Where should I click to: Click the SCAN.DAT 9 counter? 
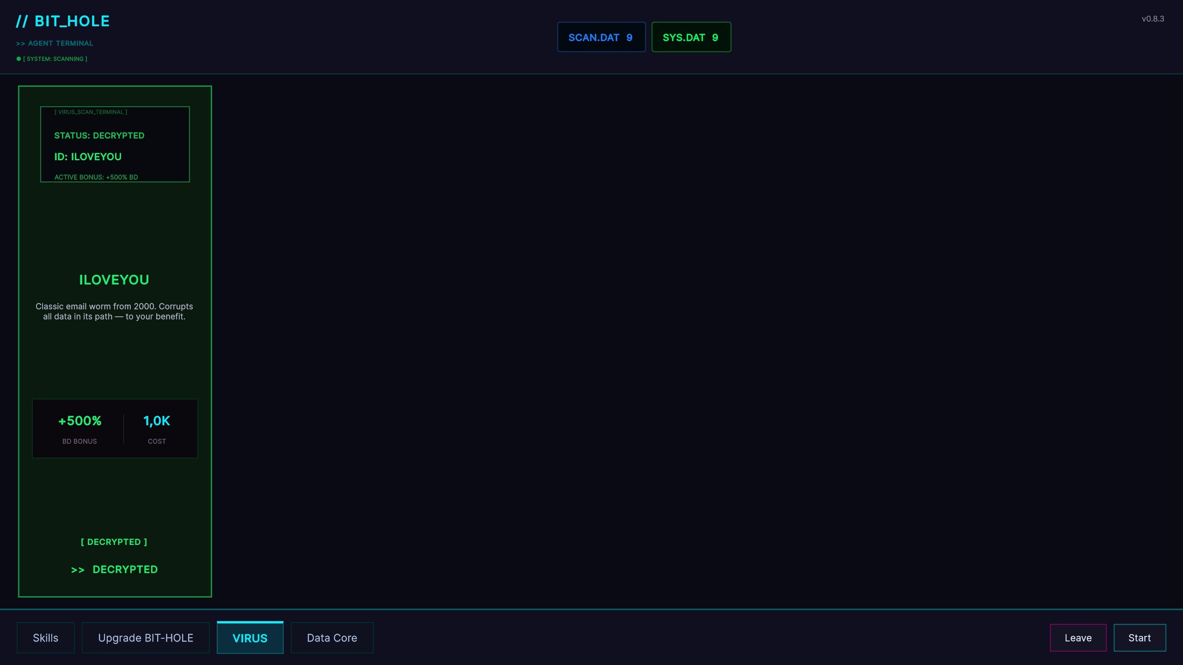point(601,37)
